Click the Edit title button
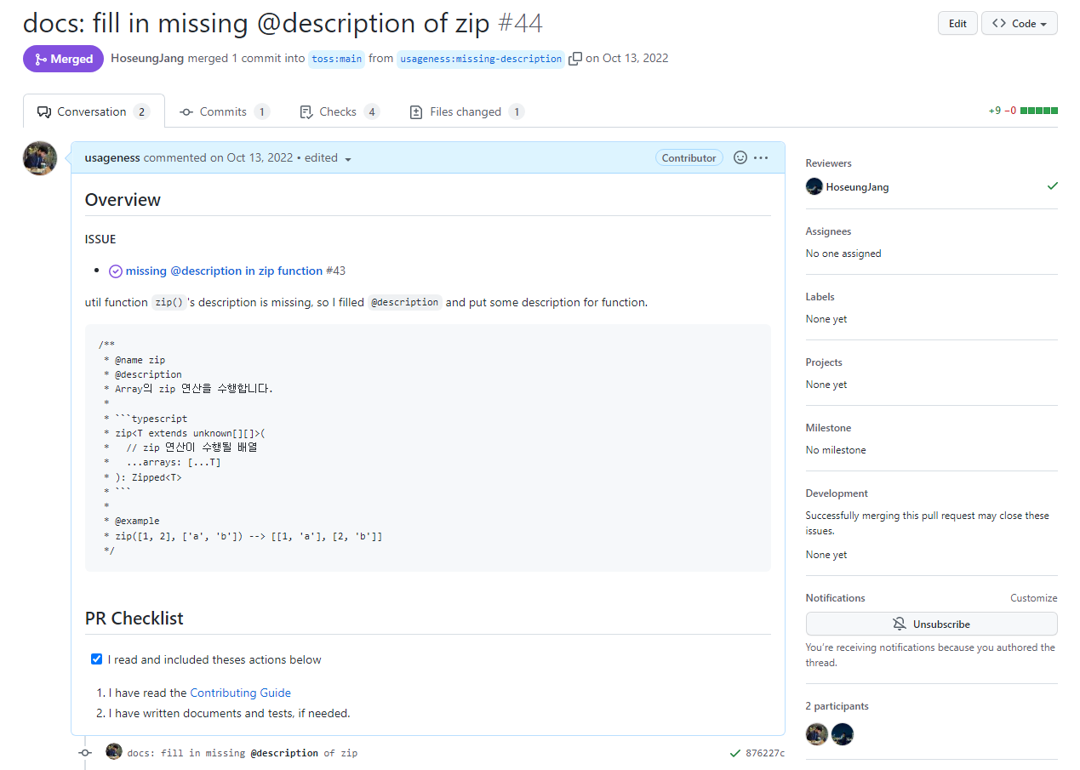 pos(957,24)
